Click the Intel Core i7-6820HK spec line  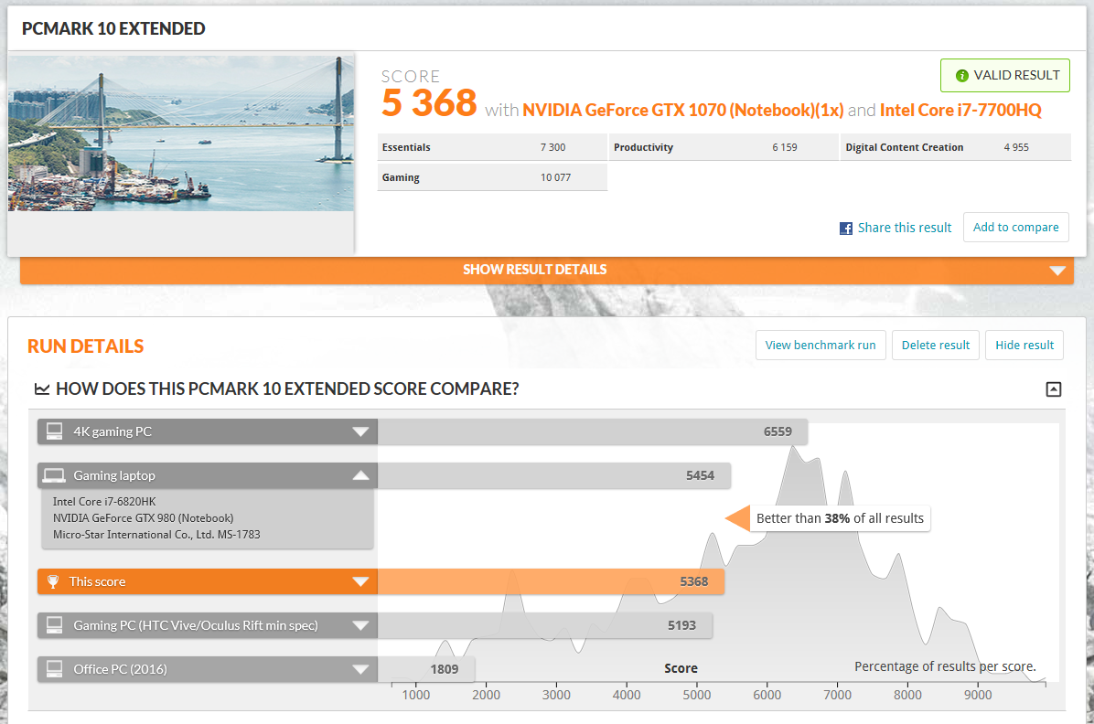104,502
